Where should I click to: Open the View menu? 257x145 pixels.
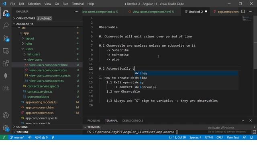coord(47,4)
